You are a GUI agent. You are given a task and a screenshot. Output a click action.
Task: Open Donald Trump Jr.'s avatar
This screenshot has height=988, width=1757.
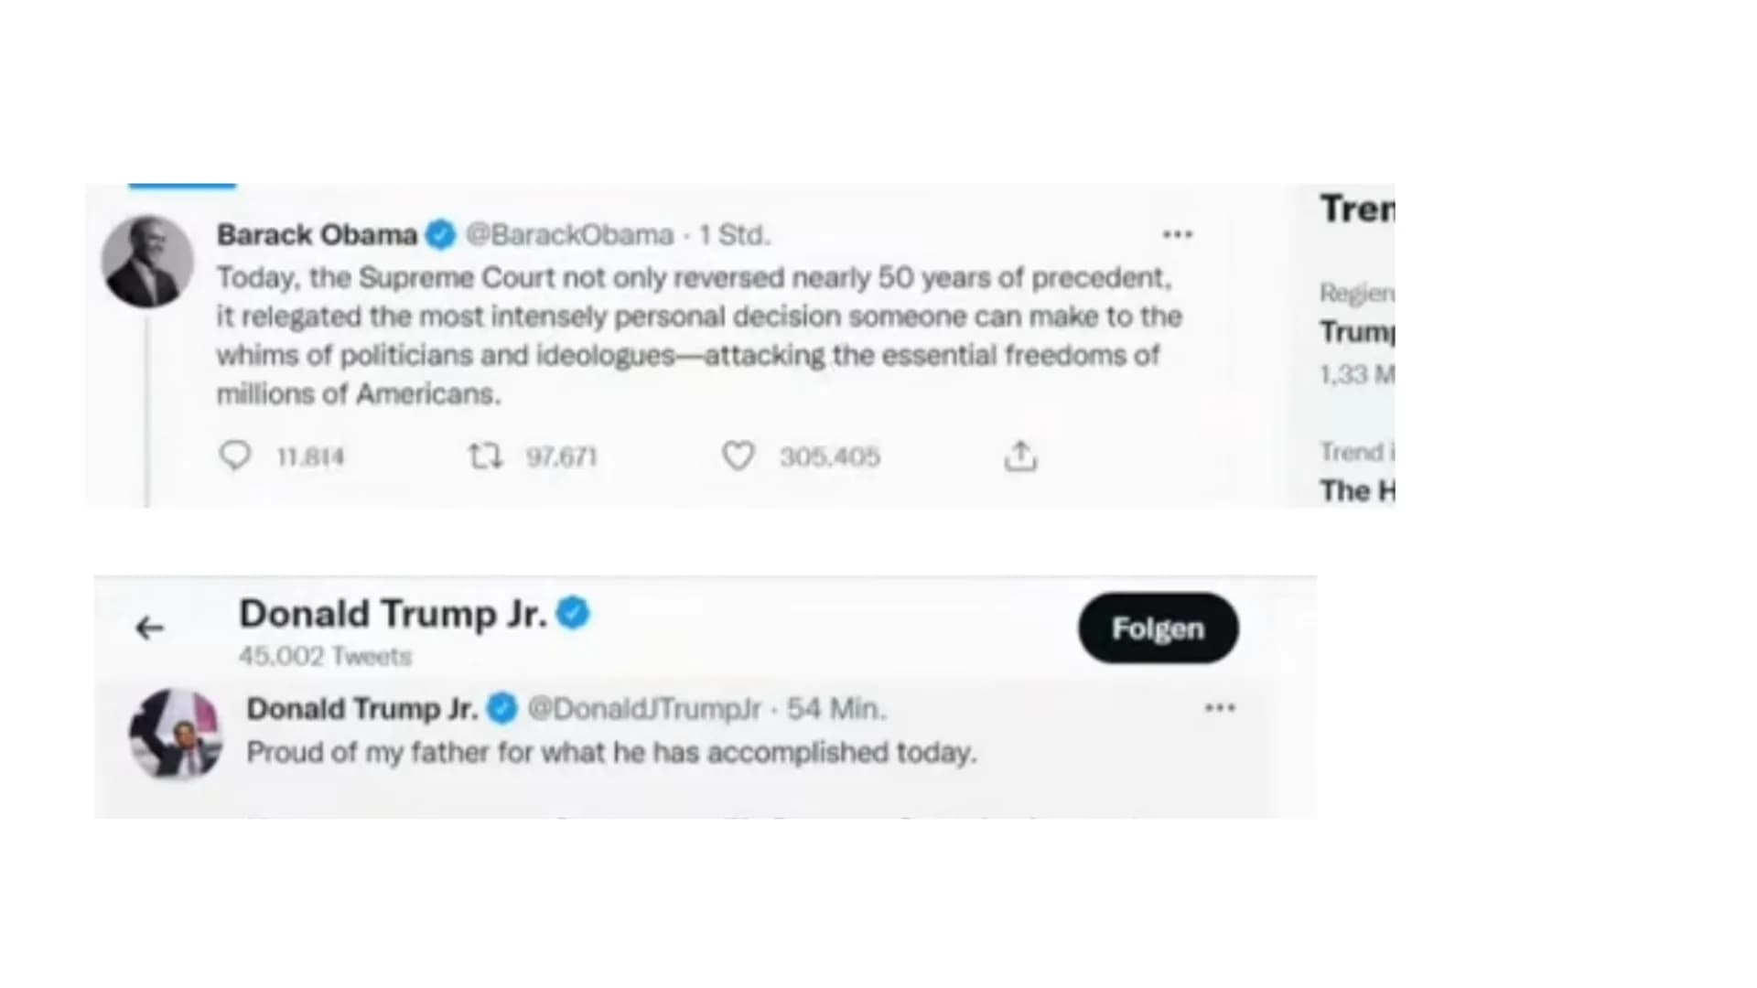(176, 735)
